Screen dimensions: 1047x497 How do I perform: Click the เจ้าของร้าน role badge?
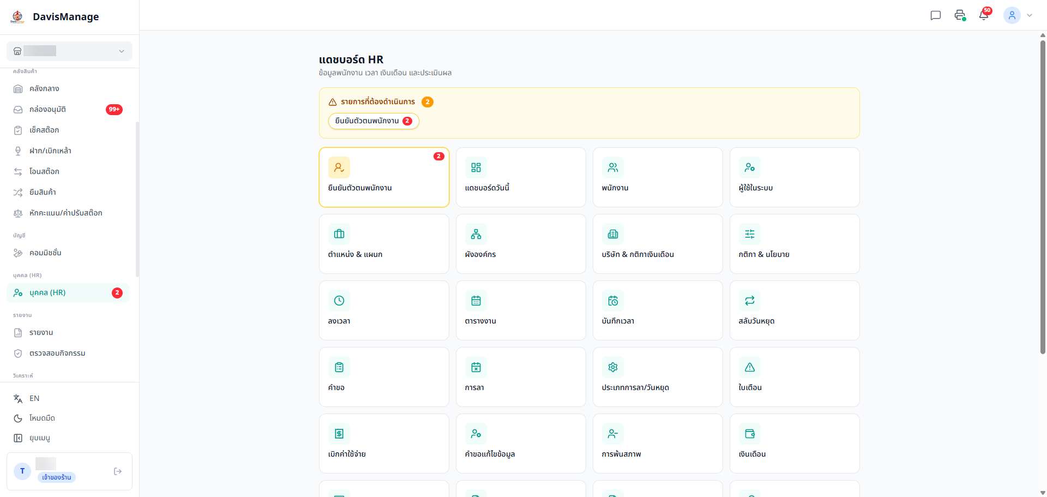click(57, 477)
